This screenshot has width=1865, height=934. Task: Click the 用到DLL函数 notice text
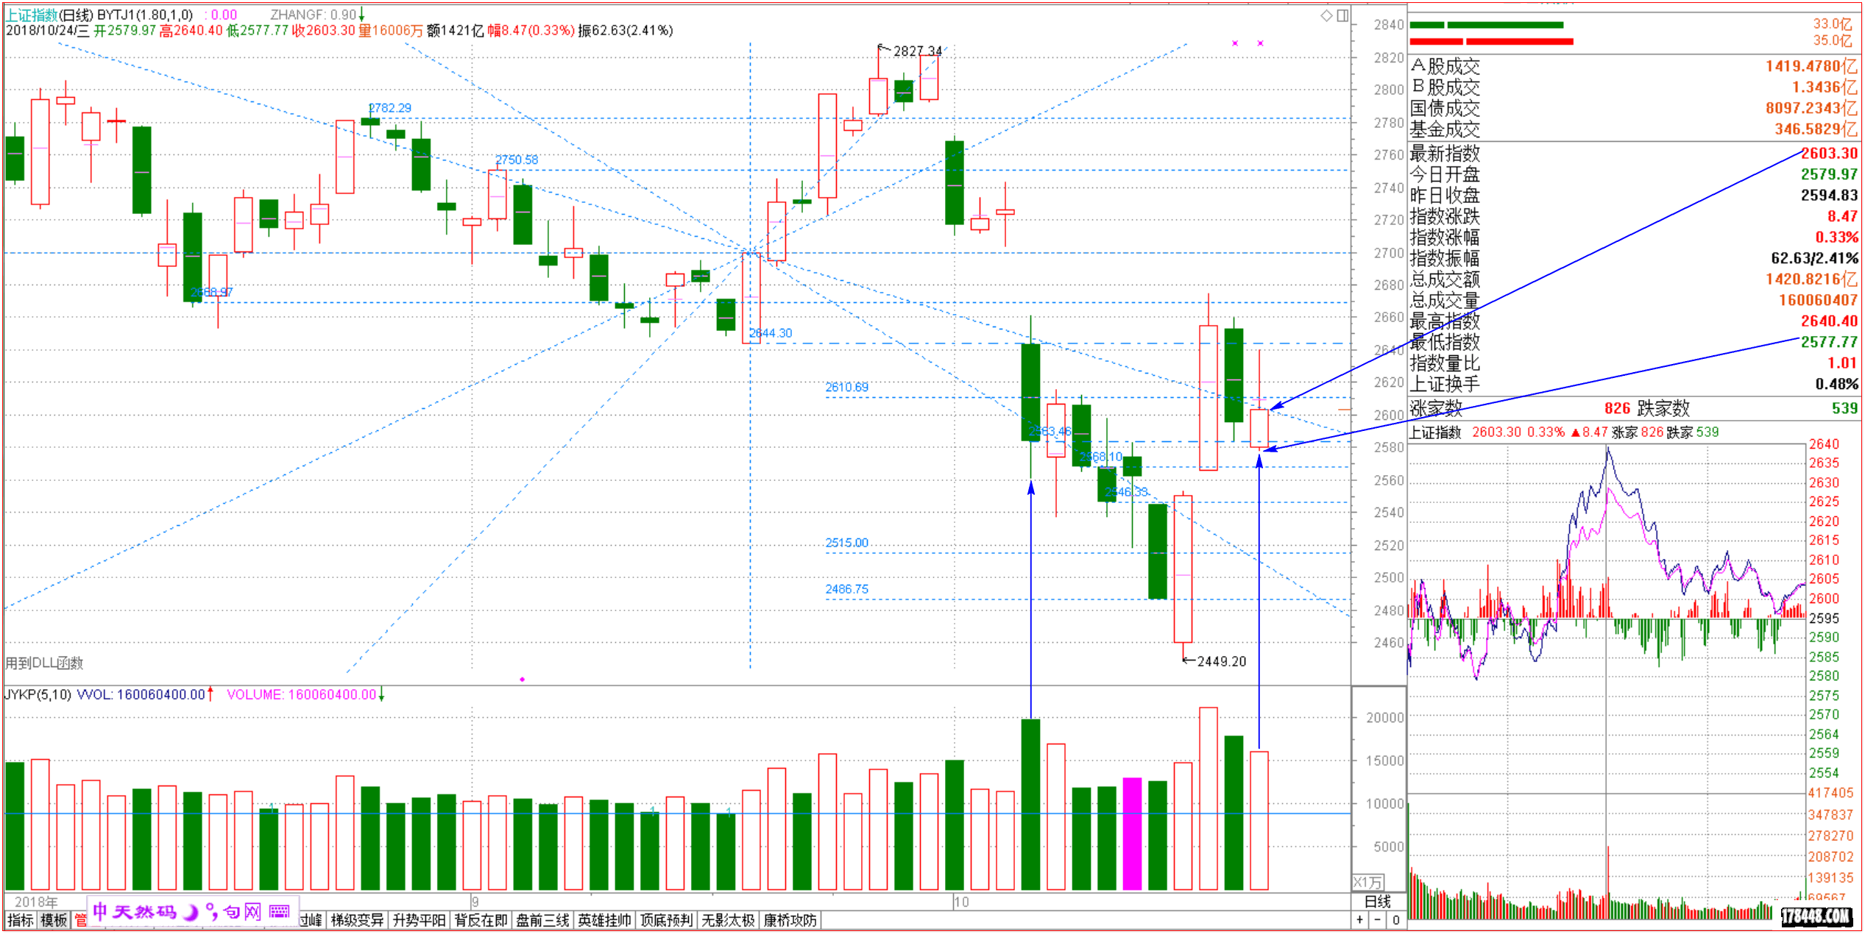click(x=44, y=663)
